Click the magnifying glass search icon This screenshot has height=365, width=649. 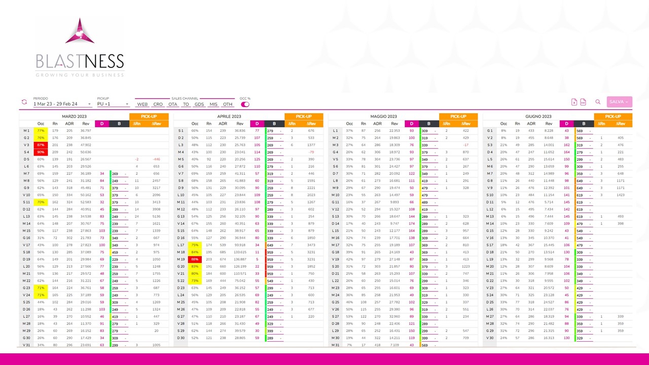click(x=598, y=102)
